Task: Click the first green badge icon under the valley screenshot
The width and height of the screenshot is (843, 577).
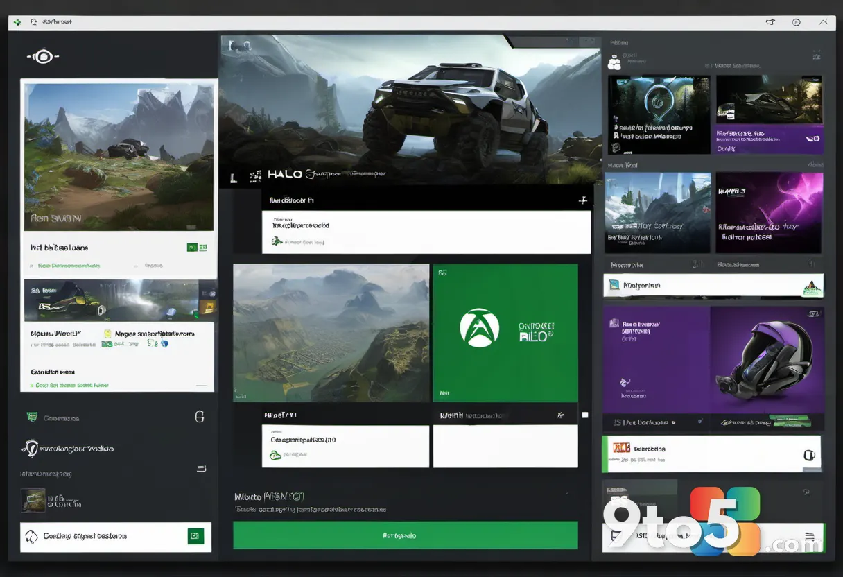Action: (192, 247)
